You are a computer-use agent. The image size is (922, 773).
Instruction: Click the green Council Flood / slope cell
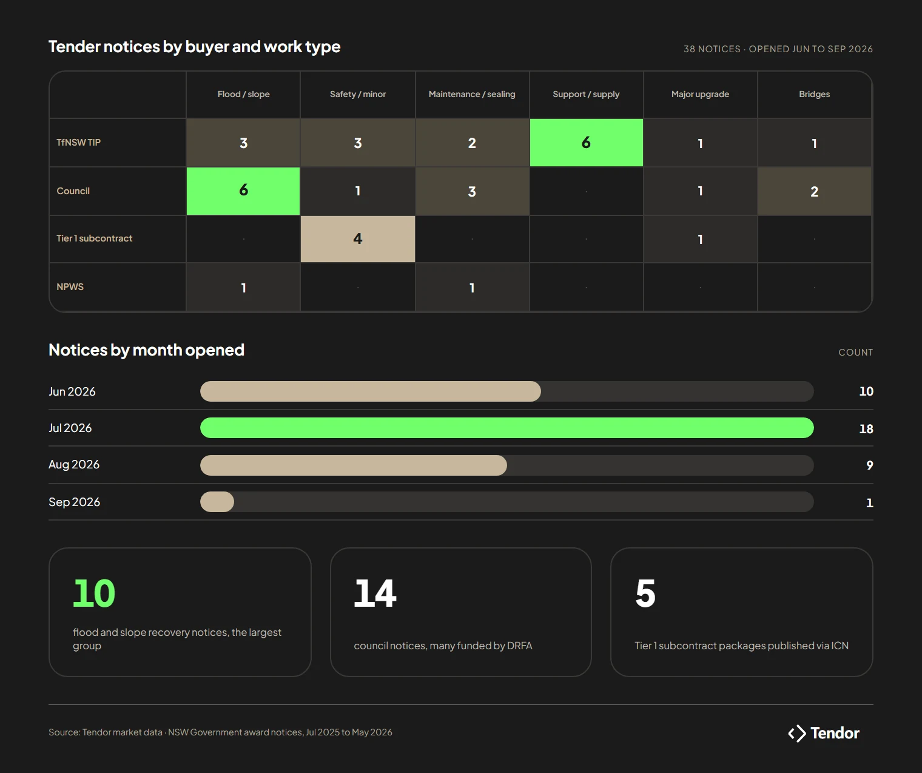243,191
